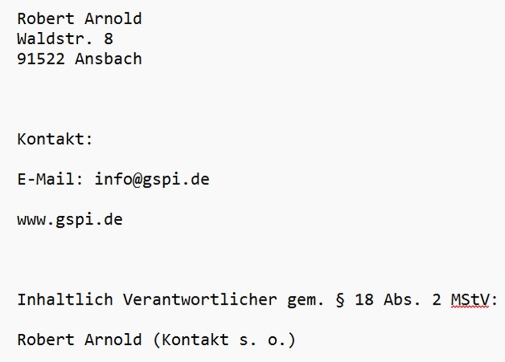505x362 pixels.
Task: Click the abbreviation Abs.
Action: [401, 299]
